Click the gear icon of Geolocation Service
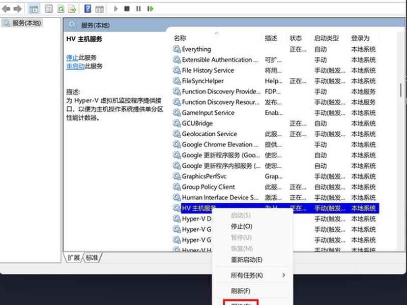The height and width of the screenshot is (305, 407). click(x=177, y=134)
